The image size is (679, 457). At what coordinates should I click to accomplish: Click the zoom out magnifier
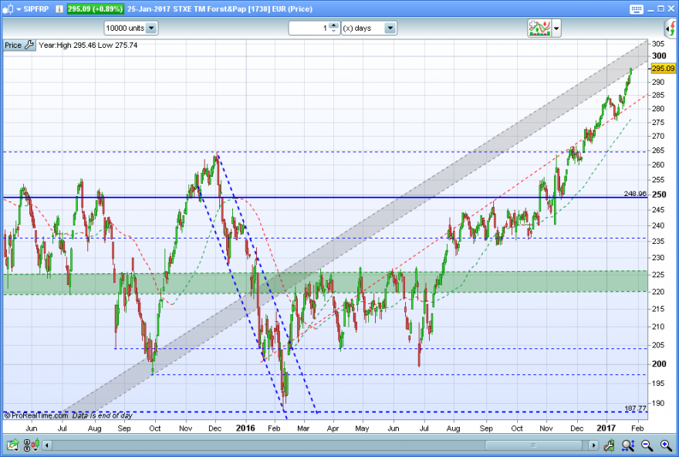click(x=647, y=445)
